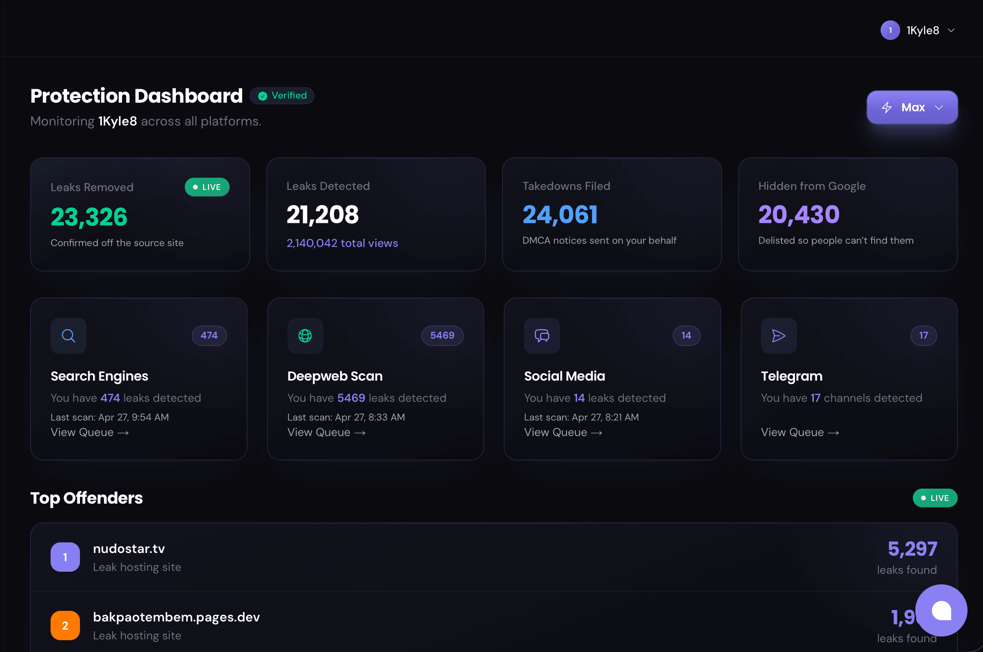The height and width of the screenshot is (652, 983).
Task: View Queue for Telegram channels
Action: (800, 432)
